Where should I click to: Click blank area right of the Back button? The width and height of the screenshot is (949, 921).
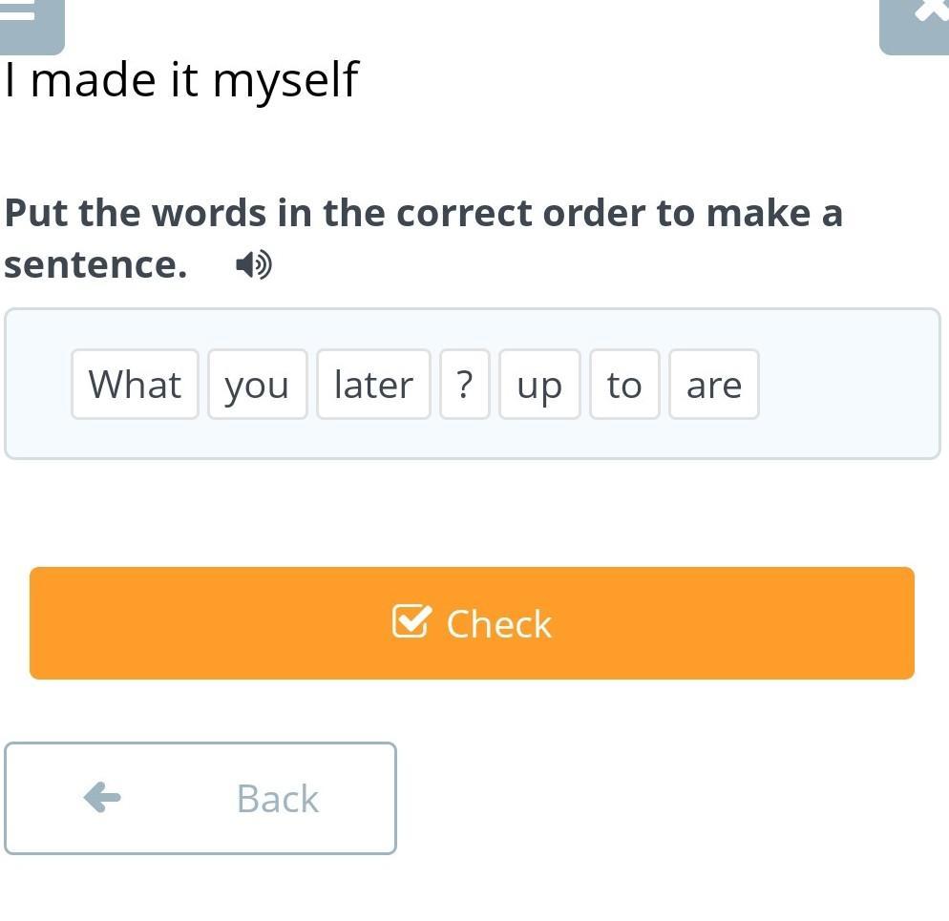(668, 798)
